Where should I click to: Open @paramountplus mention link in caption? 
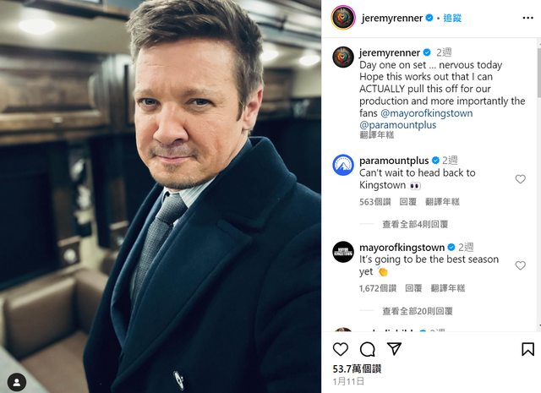(x=398, y=125)
